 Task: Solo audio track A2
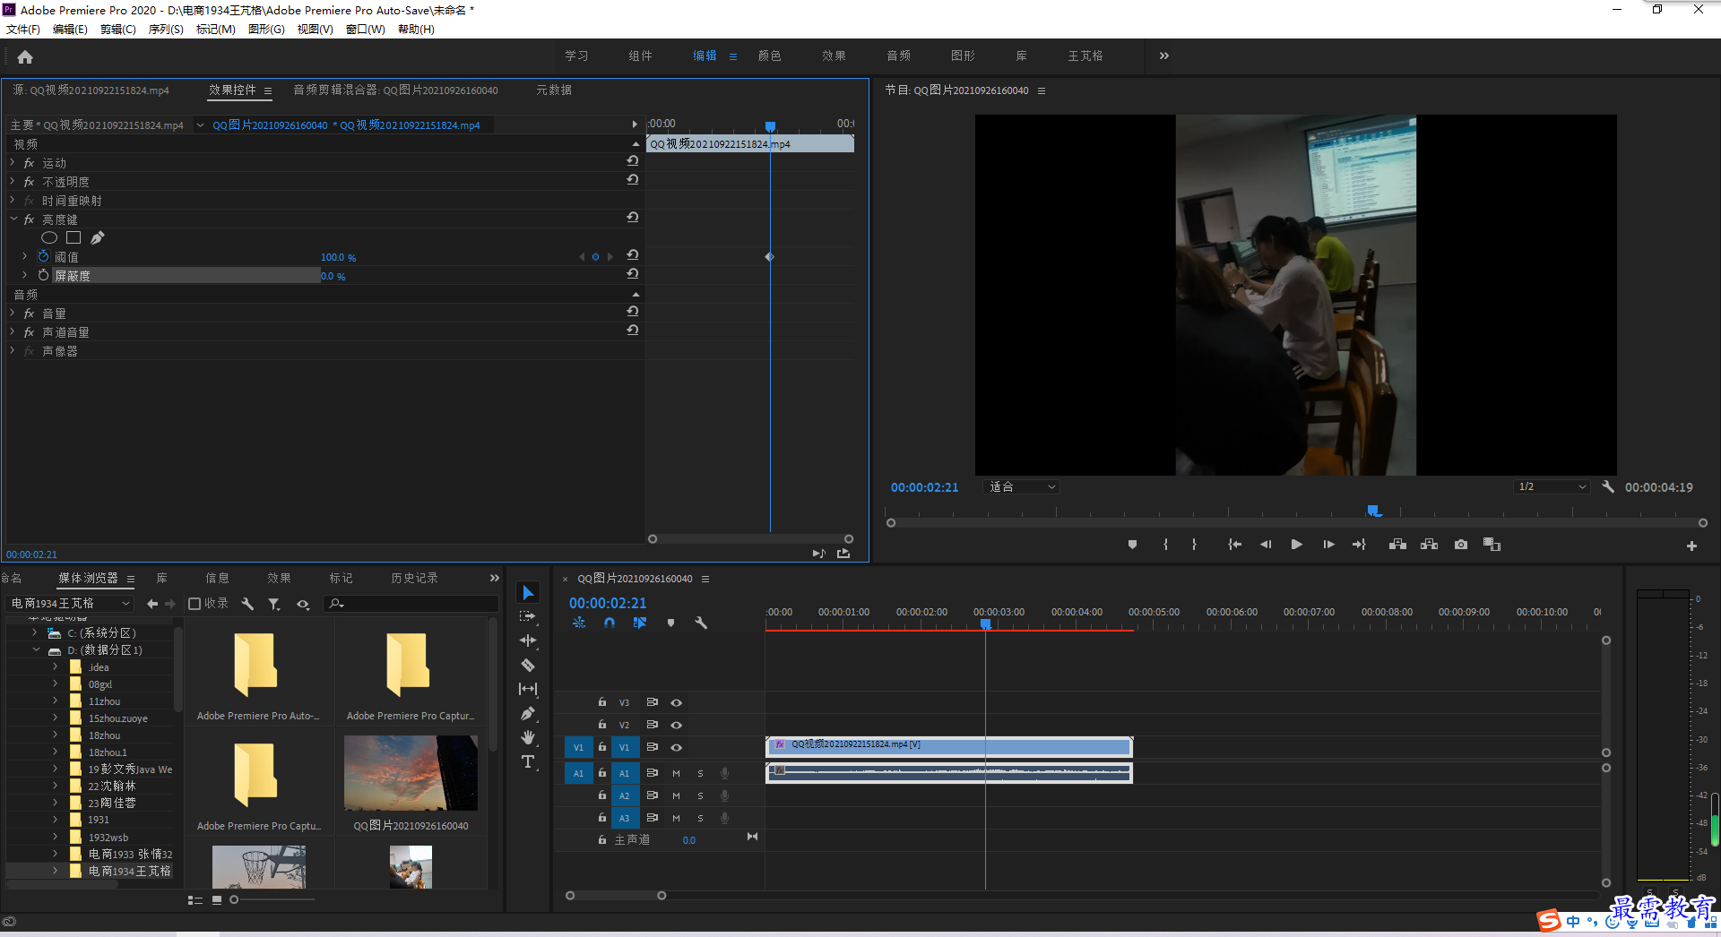[x=700, y=795]
